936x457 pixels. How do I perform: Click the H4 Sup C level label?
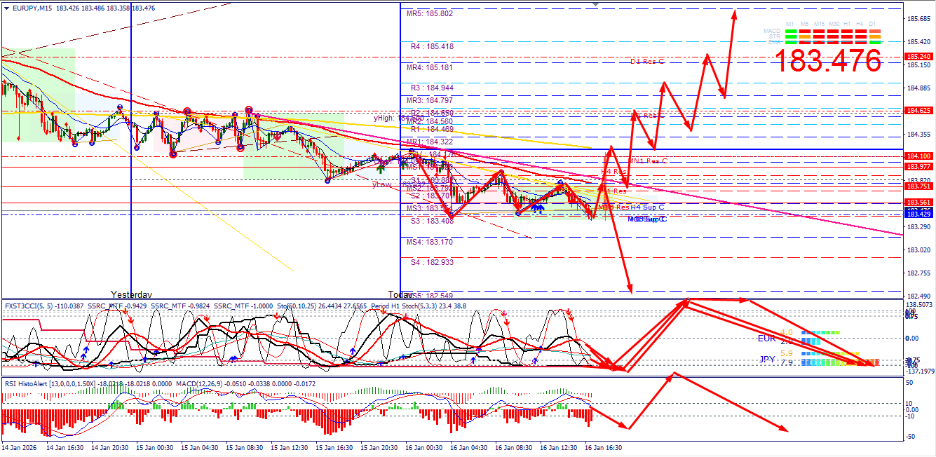tap(648, 207)
